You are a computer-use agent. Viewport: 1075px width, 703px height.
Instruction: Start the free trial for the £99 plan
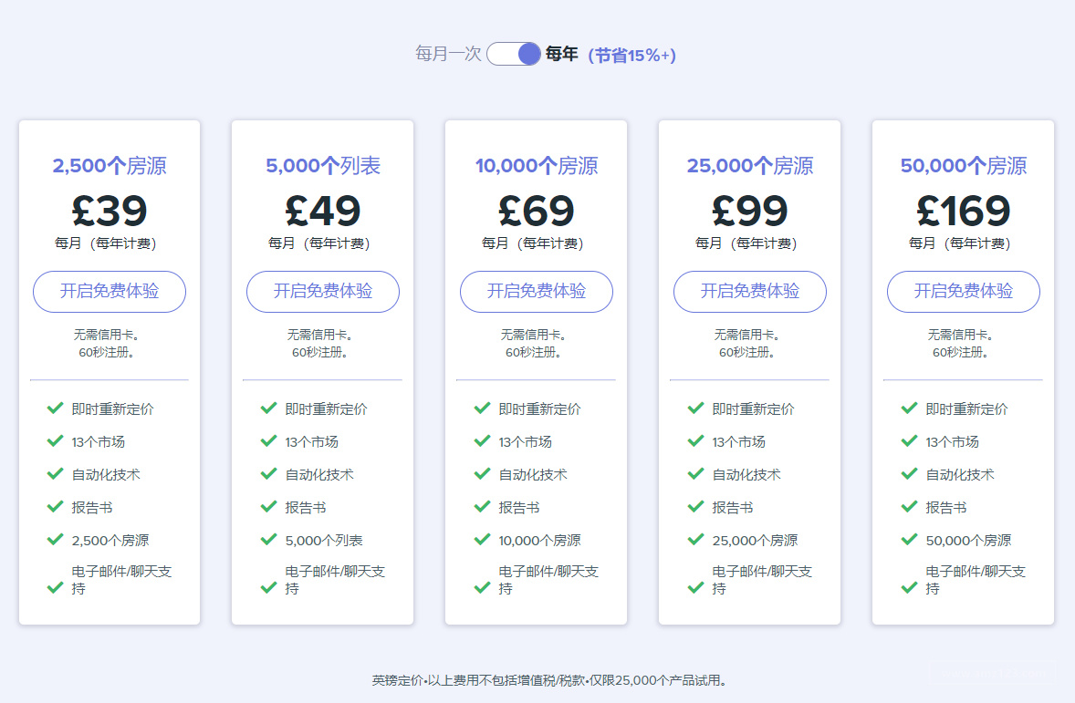(x=750, y=292)
